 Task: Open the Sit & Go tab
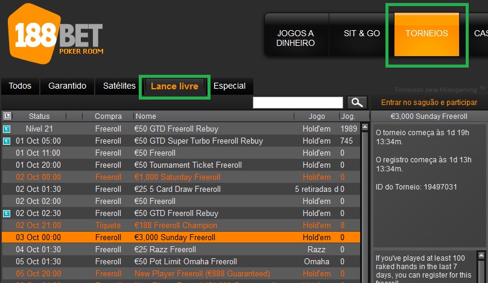[362, 34]
